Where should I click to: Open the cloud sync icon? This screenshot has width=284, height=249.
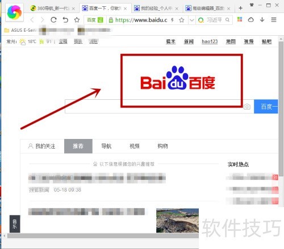point(251,19)
